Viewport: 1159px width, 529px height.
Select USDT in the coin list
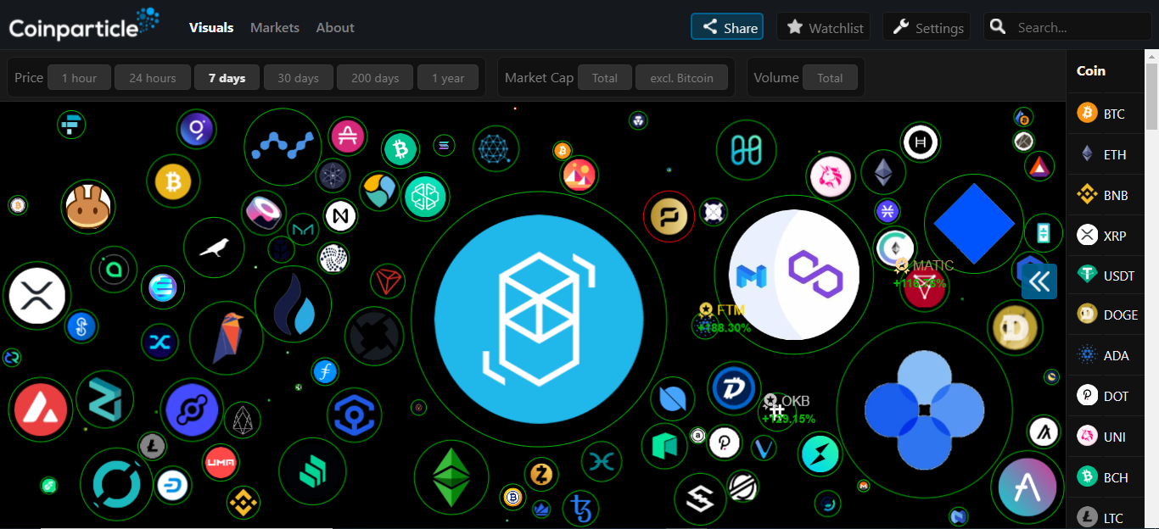pyautogui.click(x=1106, y=276)
